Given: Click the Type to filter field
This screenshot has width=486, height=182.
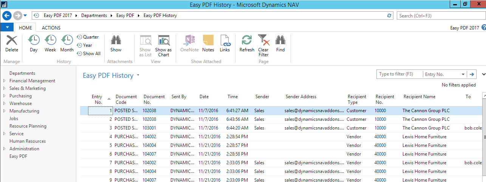Looking at the screenshot, I should tap(399, 74).
